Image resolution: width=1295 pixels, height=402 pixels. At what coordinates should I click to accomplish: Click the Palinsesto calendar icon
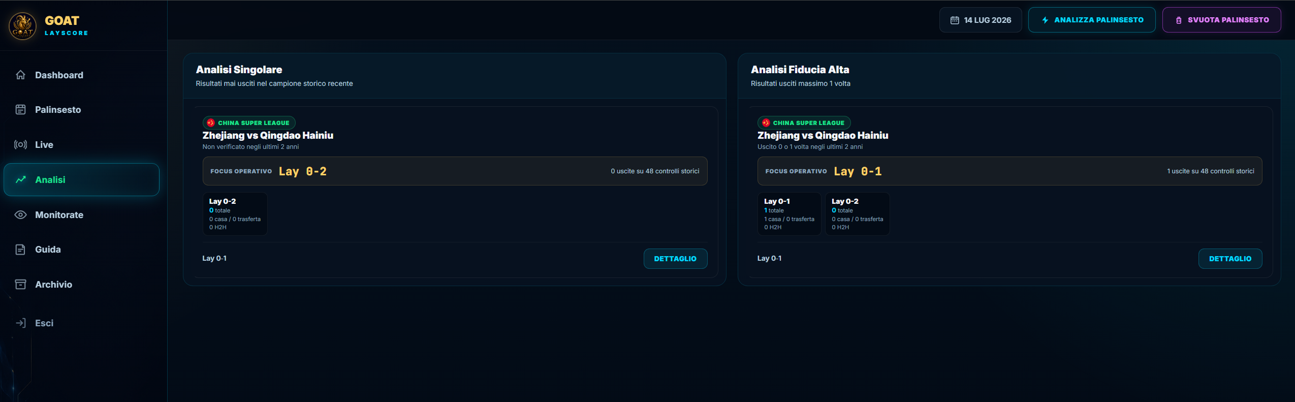pyautogui.click(x=20, y=109)
